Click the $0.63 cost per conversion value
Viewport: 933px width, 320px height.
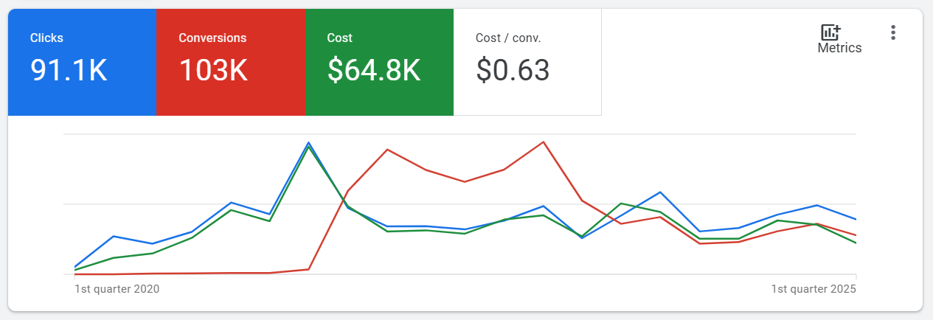tap(513, 70)
